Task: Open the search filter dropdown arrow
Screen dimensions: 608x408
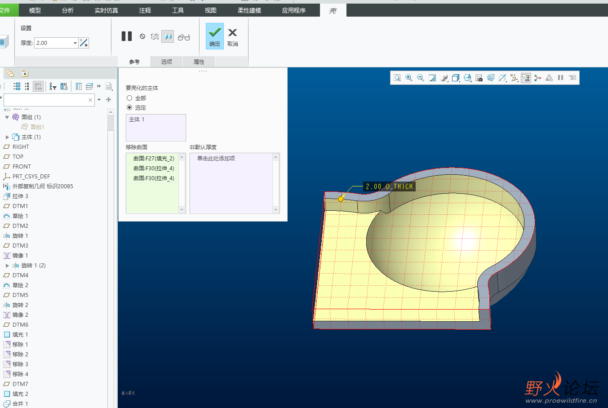Action: pos(99,100)
